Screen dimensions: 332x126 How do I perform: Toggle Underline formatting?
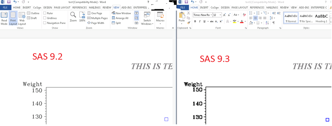(204, 21)
